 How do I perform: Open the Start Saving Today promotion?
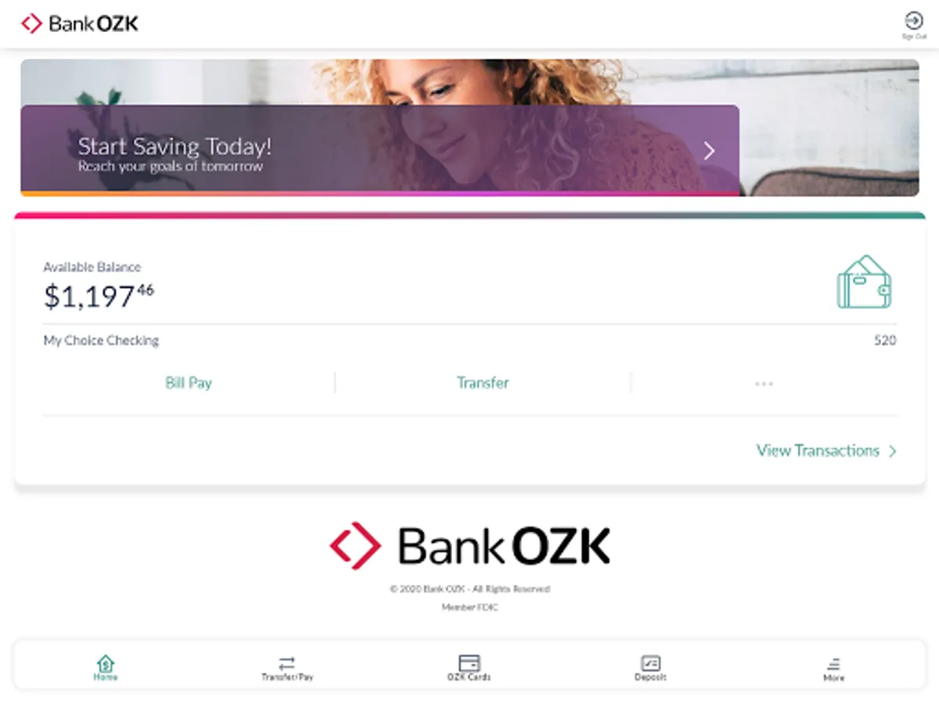click(x=380, y=150)
